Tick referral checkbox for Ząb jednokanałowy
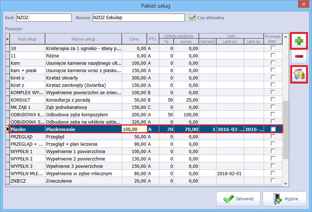The height and width of the screenshot is (212, 312). point(273,107)
